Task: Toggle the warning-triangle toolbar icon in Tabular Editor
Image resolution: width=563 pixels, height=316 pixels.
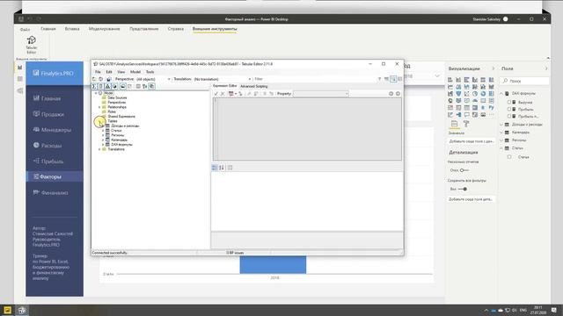Action: coord(107,86)
